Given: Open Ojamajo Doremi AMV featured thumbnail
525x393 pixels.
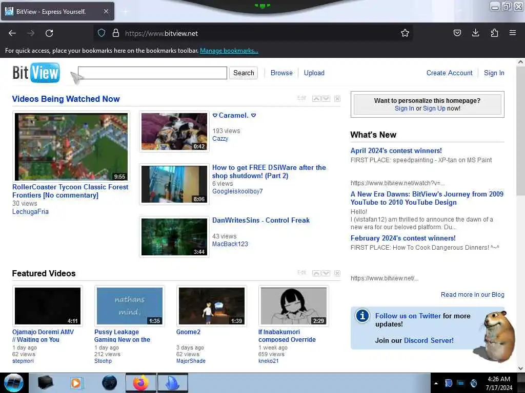Looking at the screenshot, I should [48, 306].
